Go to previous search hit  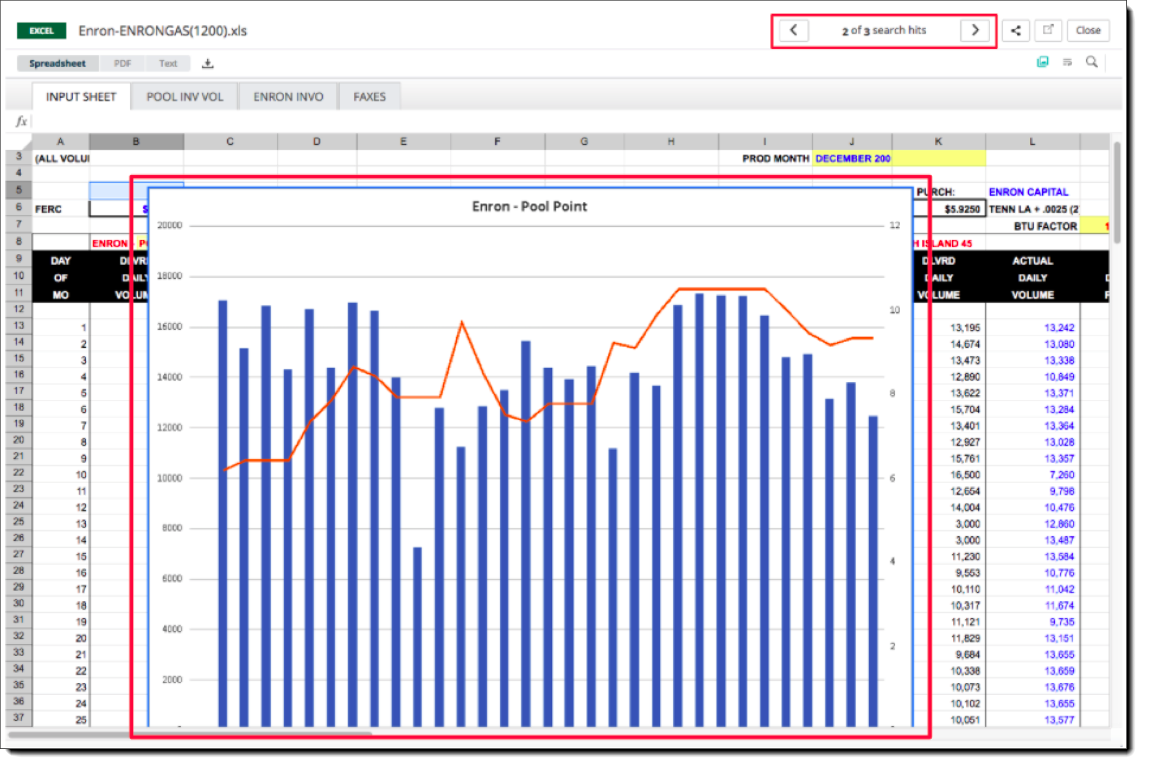(793, 30)
